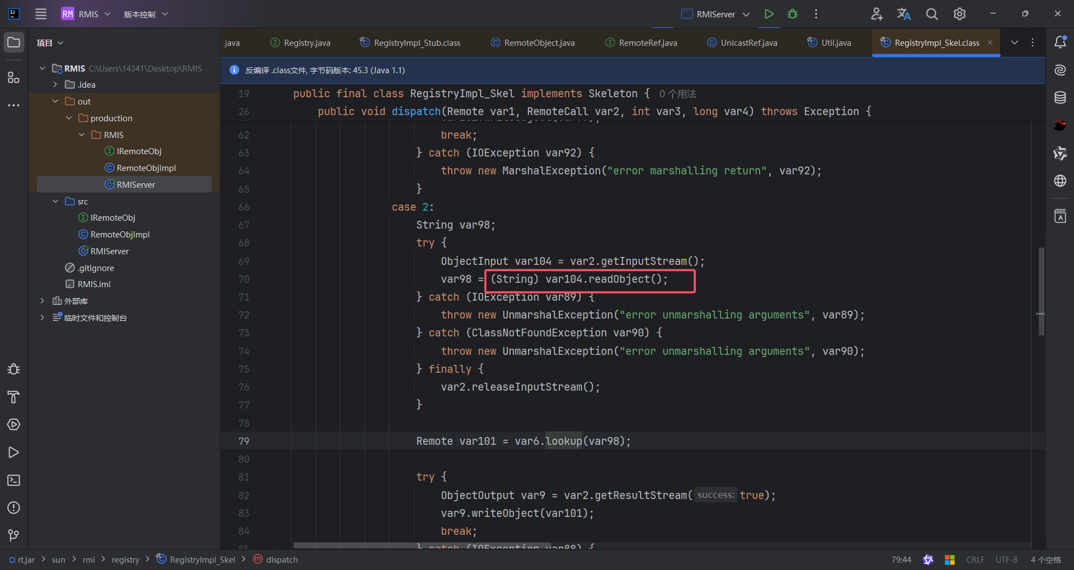Viewport: 1074px width, 570px height.
Task: Collapse the src folder
Action: (x=55, y=201)
